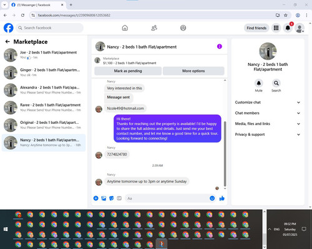Open the Friends icon in the top navigation
This screenshot has width=312, height=249.
click(154, 28)
